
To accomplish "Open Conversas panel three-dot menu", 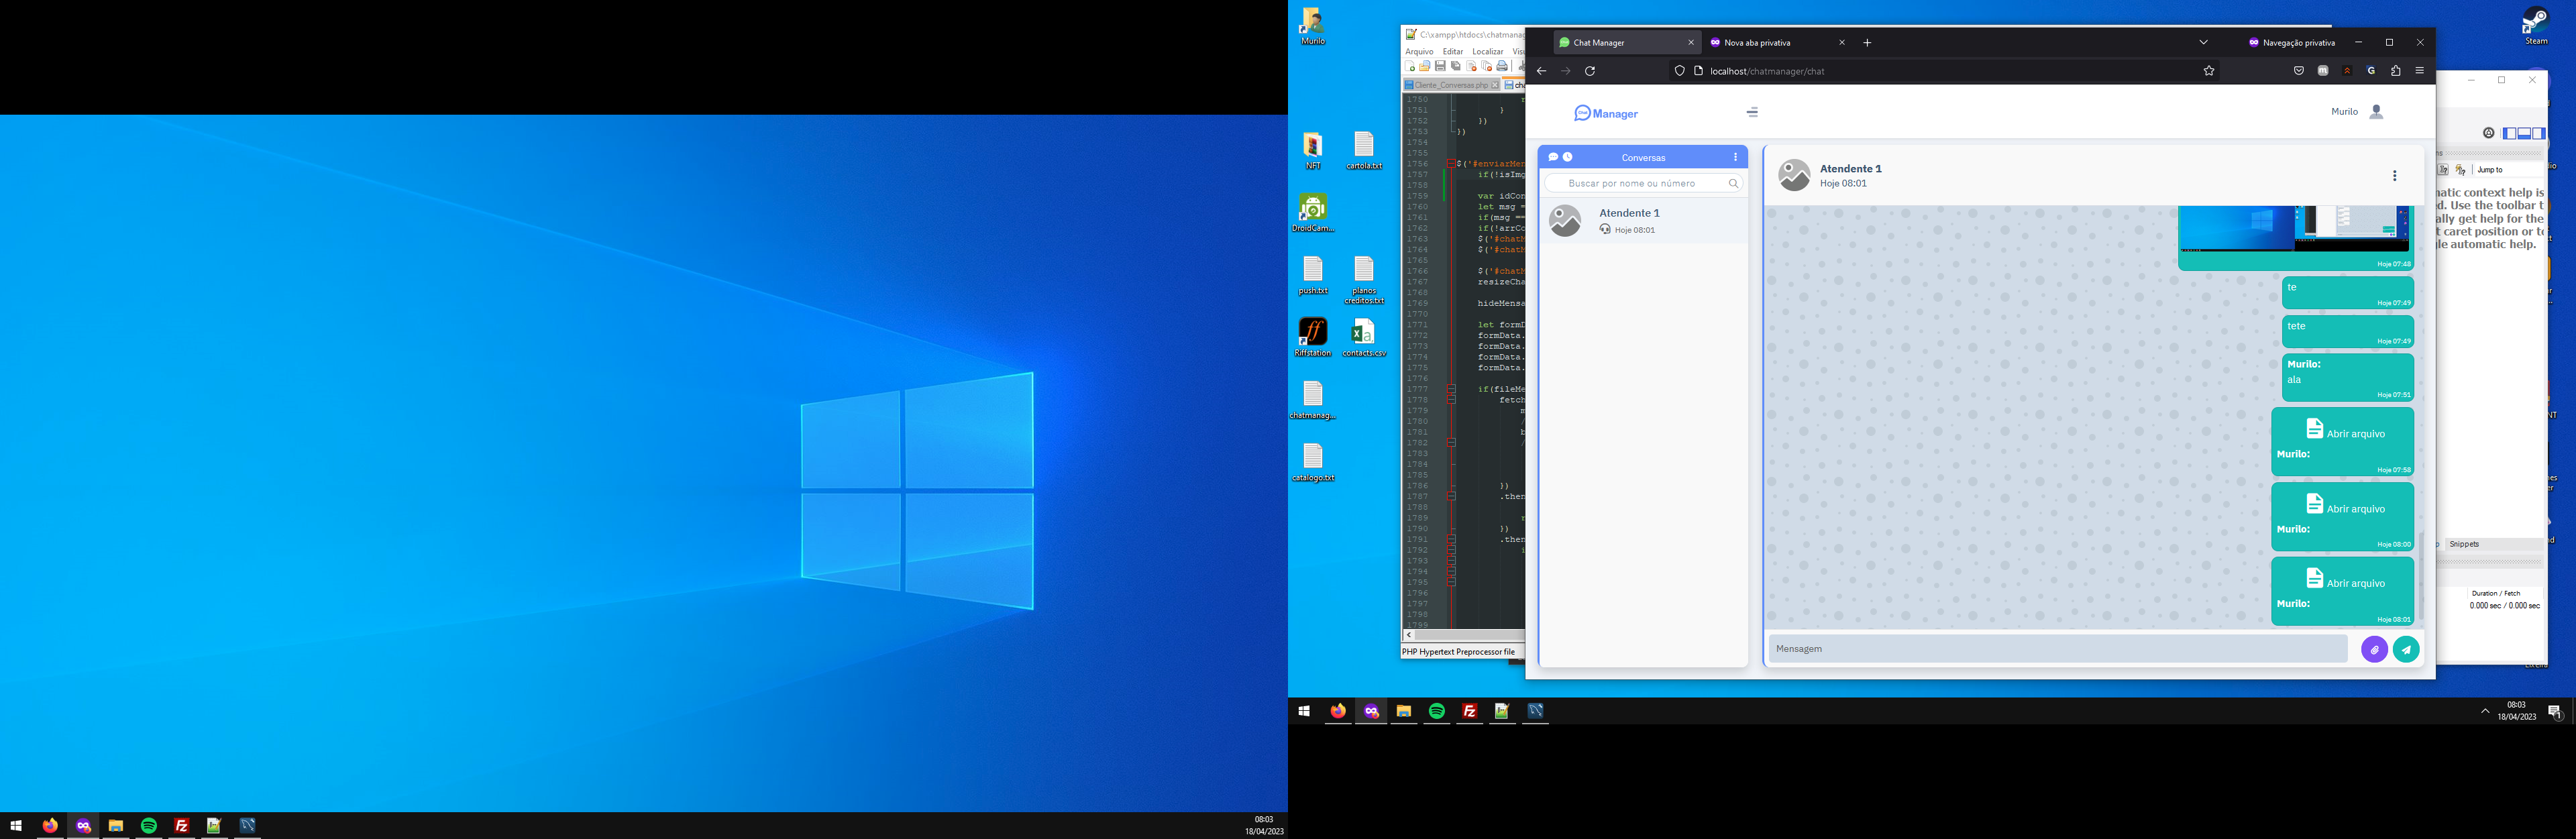I will point(1735,157).
